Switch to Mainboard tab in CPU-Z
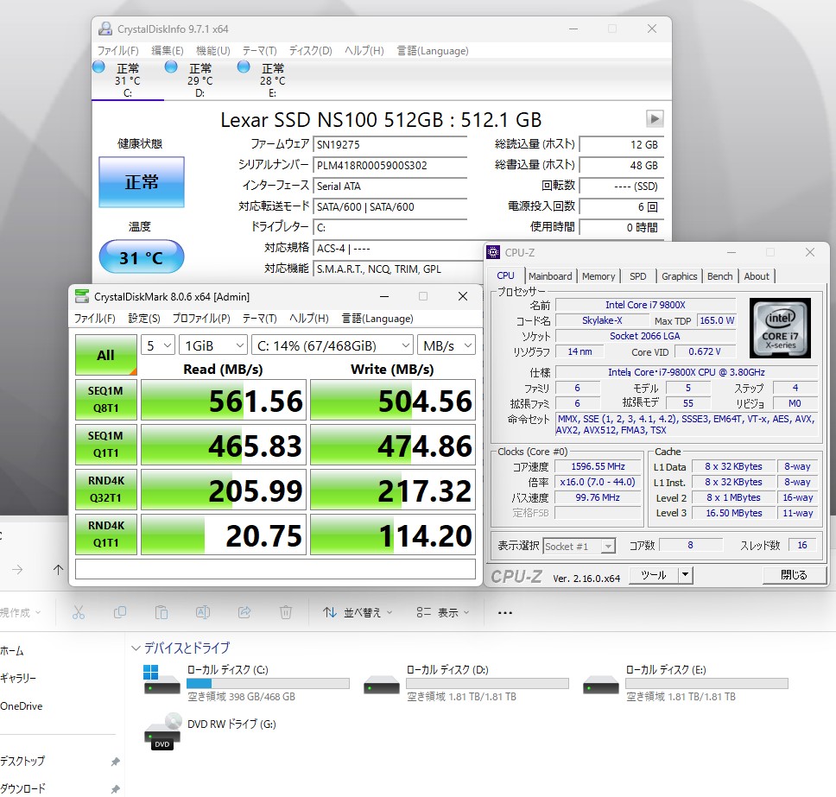The image size is (836, 797). coord(549,276)
